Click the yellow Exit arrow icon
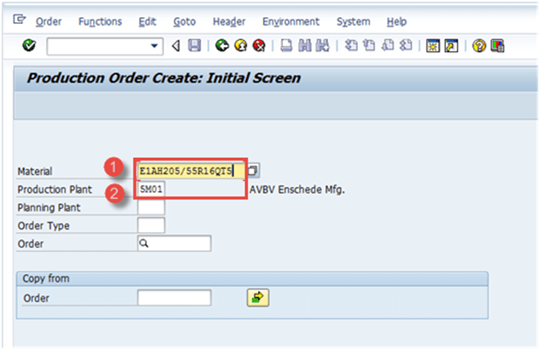Image resolution: width=540 pixels, height=350 pixels. point(239,46)
